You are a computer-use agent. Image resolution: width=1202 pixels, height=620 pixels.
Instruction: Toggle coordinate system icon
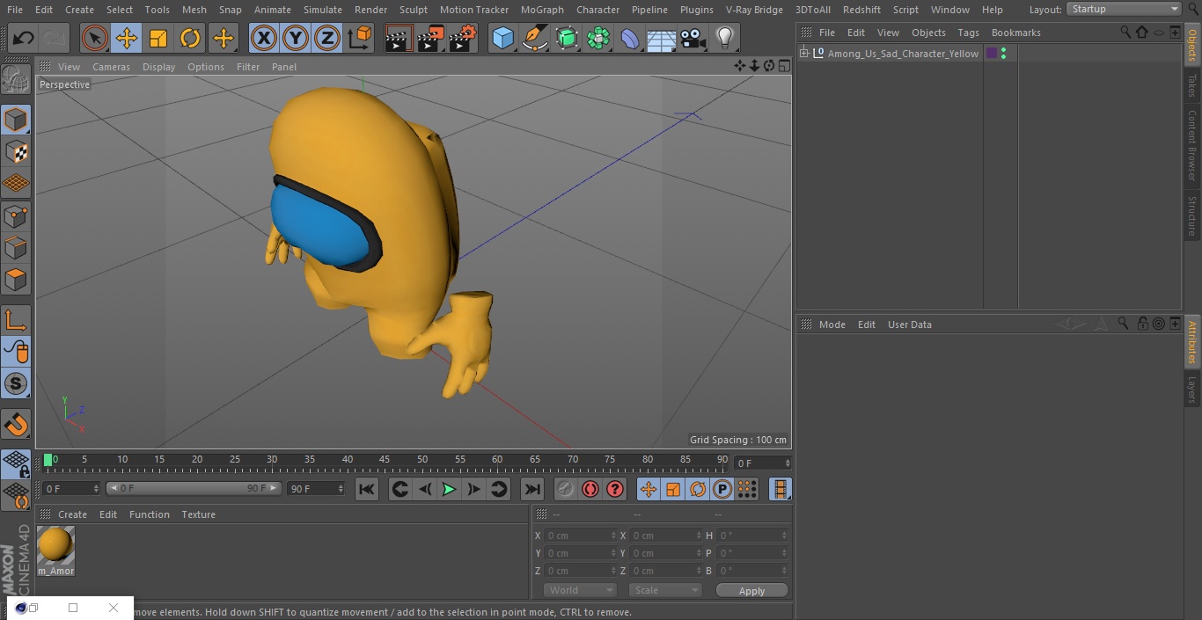pos(360,38)
